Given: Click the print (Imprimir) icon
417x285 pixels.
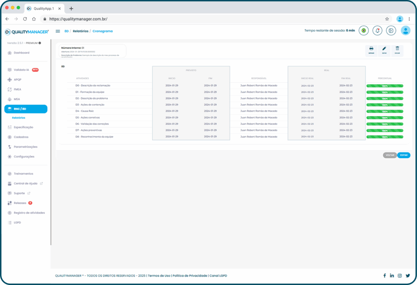Looking at the screenshot, I should pos(371,50).
